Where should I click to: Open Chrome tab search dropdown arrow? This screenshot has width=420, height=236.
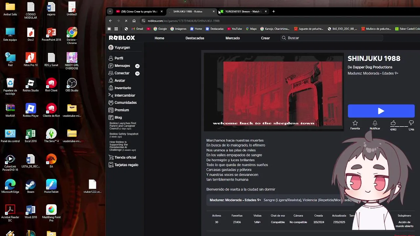click(110, 11)
